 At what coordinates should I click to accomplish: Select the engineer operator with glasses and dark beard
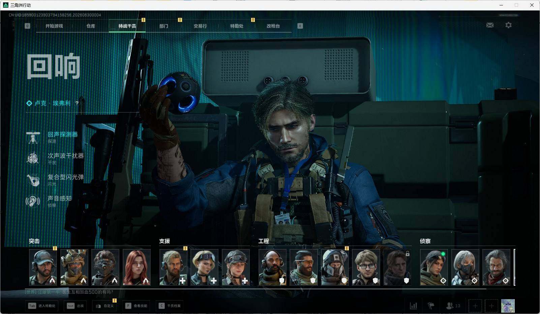(304, 267)
